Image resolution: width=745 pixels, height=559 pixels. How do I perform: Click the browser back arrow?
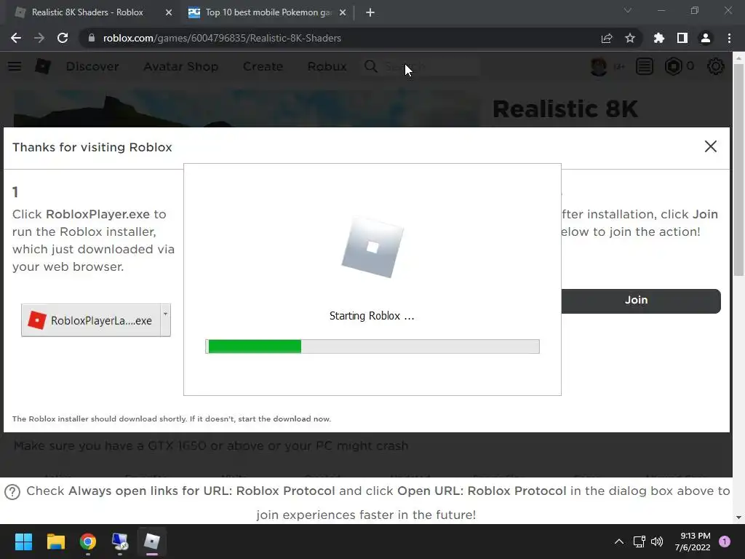(x=16, y=38)
